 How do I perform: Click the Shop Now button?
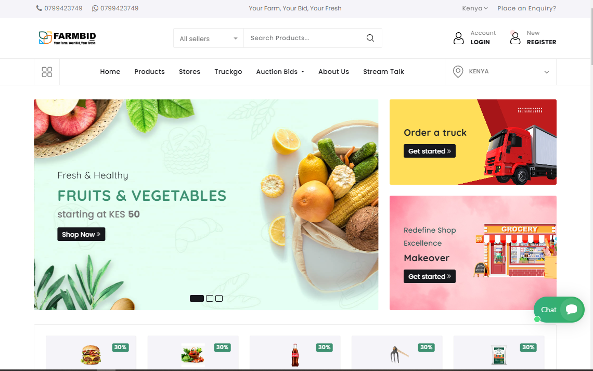point(81,235)
